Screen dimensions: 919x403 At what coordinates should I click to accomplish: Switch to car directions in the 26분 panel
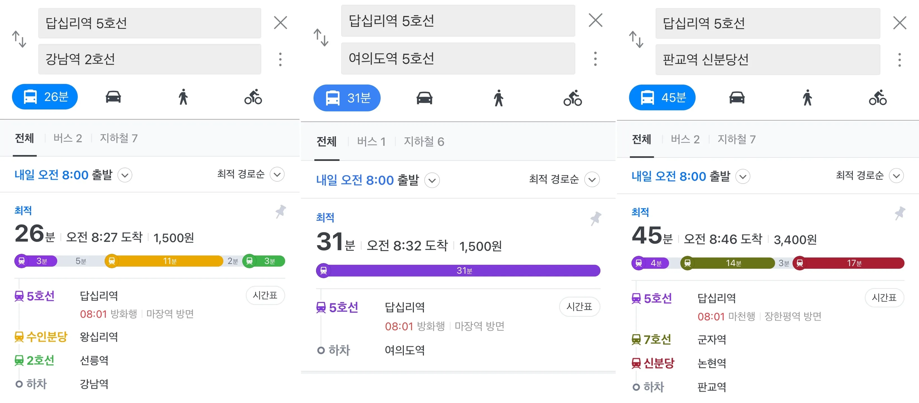click(x=113, y=97)
